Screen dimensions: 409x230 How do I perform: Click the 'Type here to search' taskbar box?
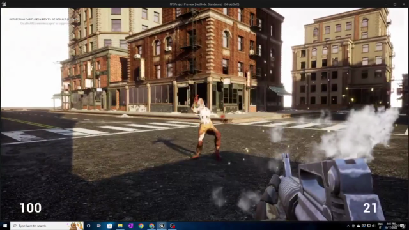click(47, 226)
